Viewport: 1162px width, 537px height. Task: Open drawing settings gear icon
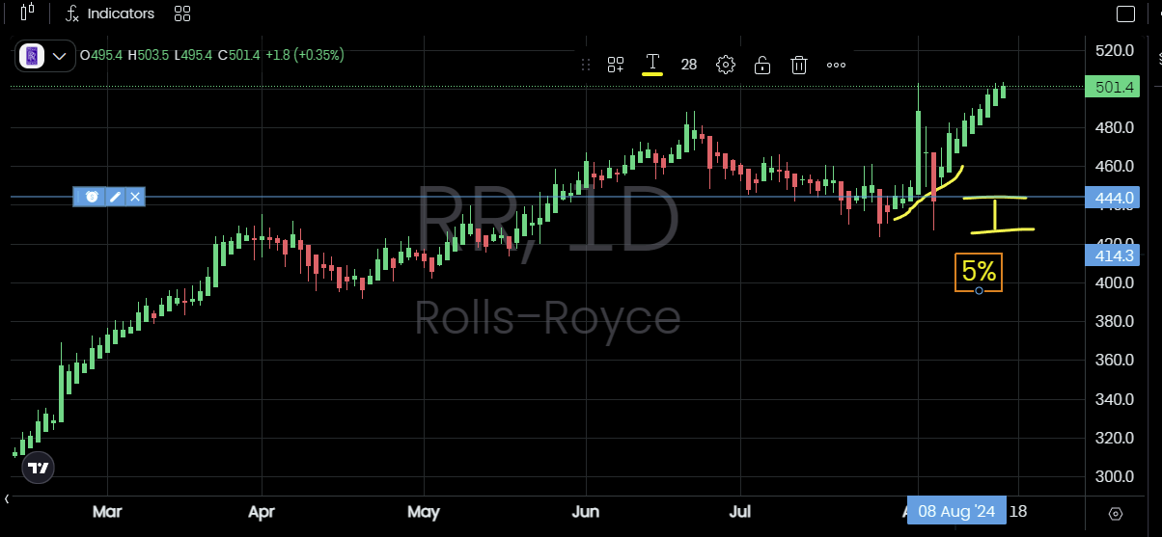coord(725,65)
